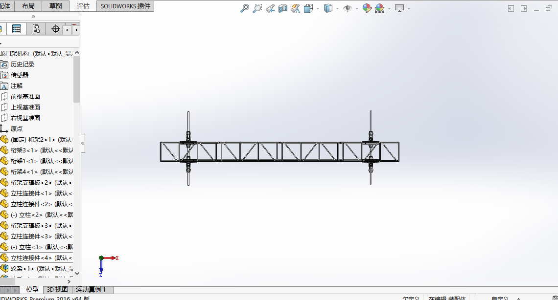
Task: Select the horizontal truss beam in viewport
Action: pyautogui.click(x=279, y=151)
